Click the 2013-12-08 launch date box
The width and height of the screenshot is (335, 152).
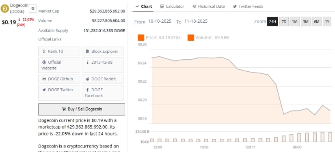click(x=103, y=65)
